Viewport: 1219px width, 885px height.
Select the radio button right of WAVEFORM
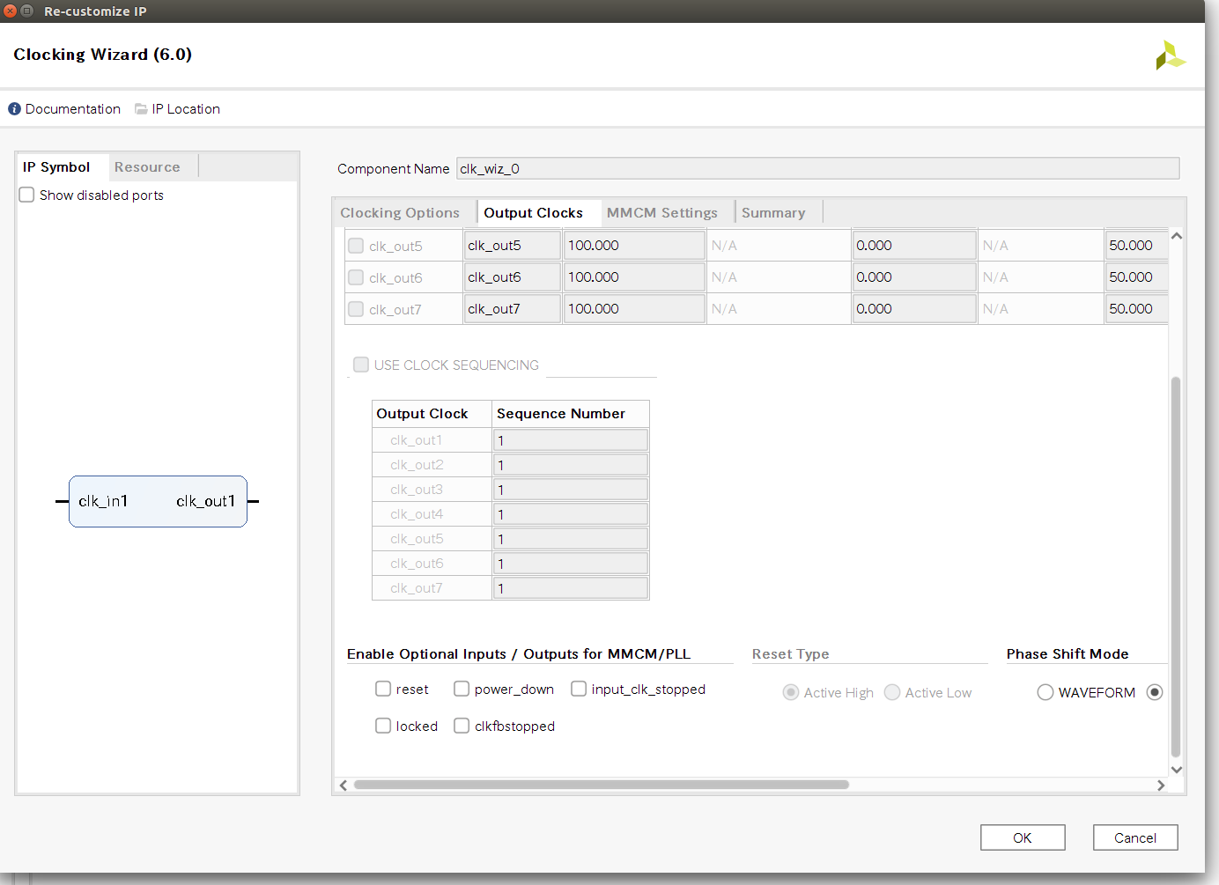(1155, 692)
